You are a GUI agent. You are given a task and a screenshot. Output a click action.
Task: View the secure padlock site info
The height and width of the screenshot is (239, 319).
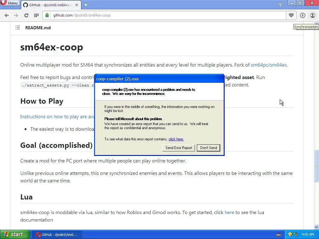pos(47,15)
